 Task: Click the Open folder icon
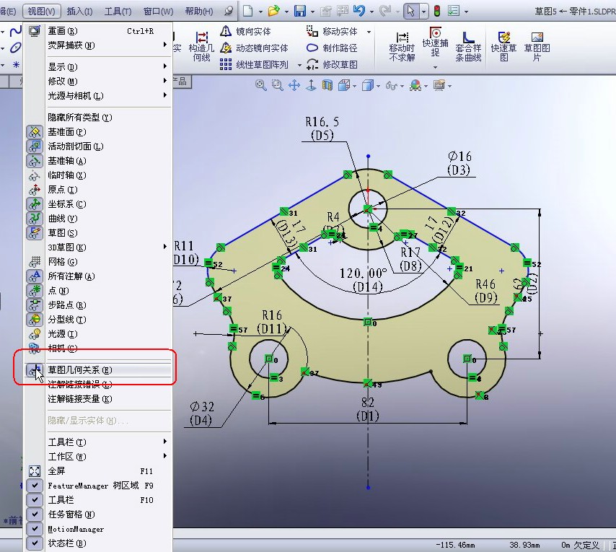point(274,11)
